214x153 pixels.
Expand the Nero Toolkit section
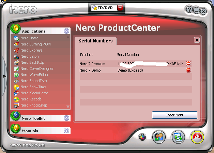pyautogui.click(x=66, y=118)
